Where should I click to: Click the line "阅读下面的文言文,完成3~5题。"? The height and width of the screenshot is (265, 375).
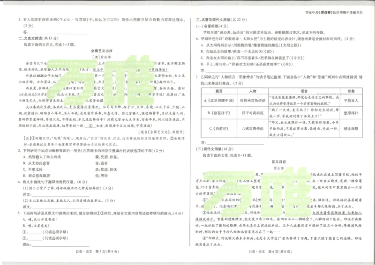50,44
